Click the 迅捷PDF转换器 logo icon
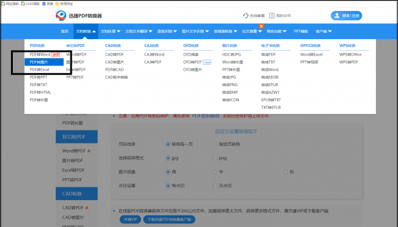The height and width of the screenshot is (227, 398). click(x=61, y=16)
